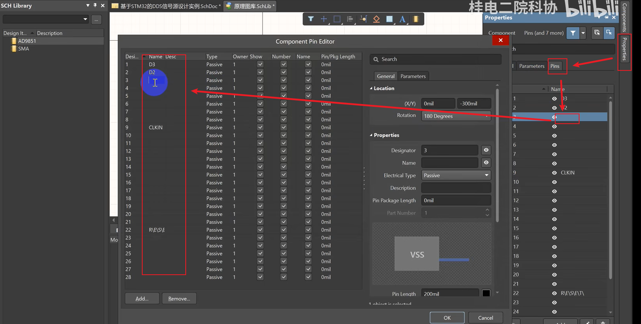Collapse the Location section
Viewport: 641px width, 324px height.
[371, 88]
